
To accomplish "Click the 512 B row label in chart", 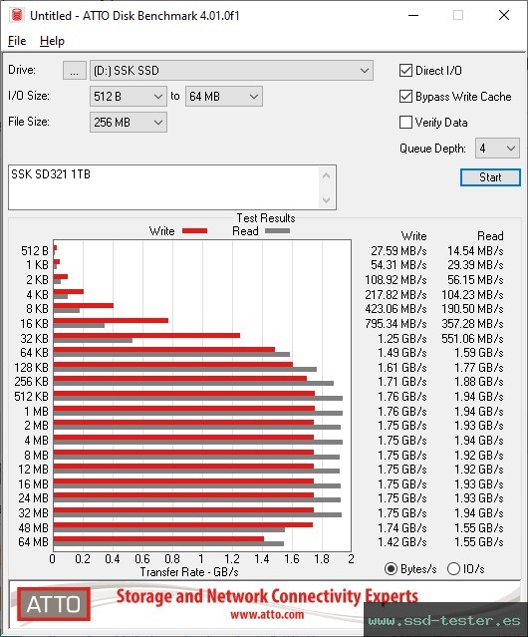I will coord(35,251).
